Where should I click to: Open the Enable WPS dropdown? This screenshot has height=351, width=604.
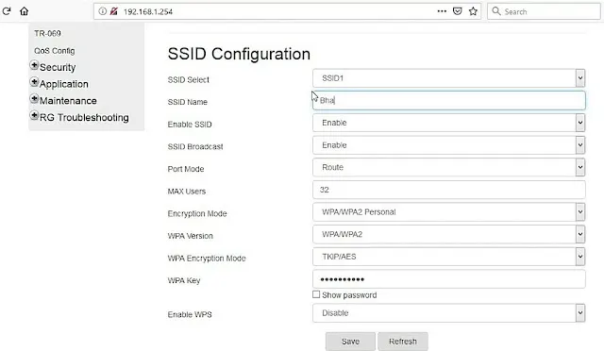coord(449,313)
